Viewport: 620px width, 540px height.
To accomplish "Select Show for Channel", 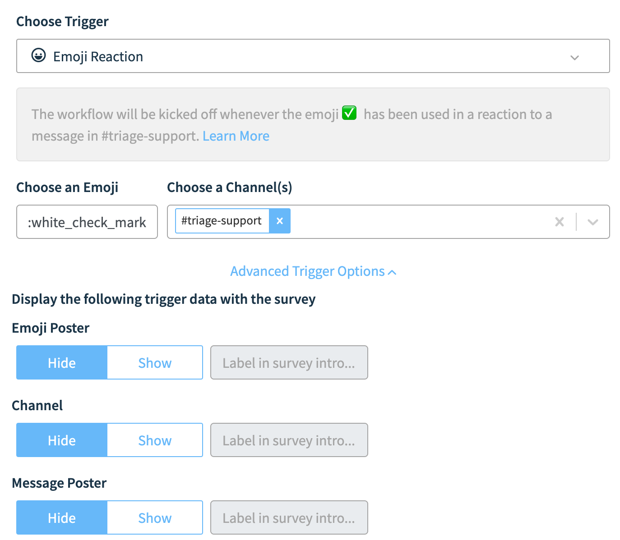I will 155,440.
